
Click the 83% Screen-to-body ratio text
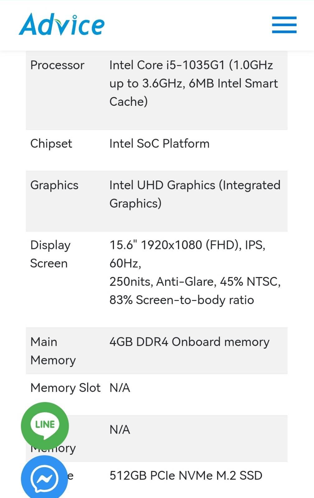pyautogui.click(x=182, y=300)
